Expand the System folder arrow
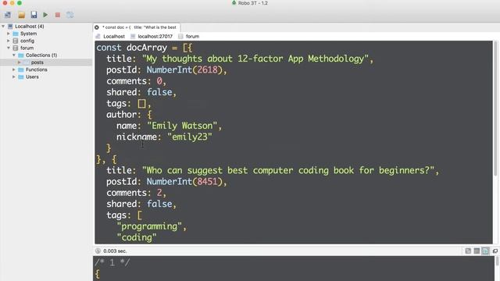 pos(9,34)
